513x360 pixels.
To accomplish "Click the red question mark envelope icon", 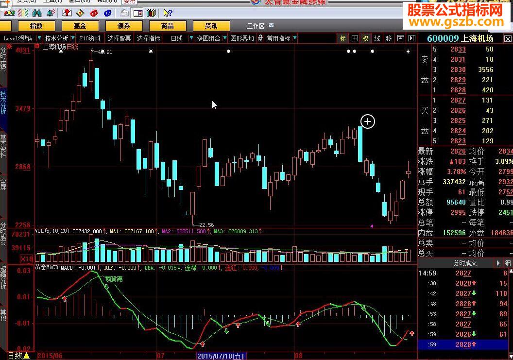I will [67, 13].
